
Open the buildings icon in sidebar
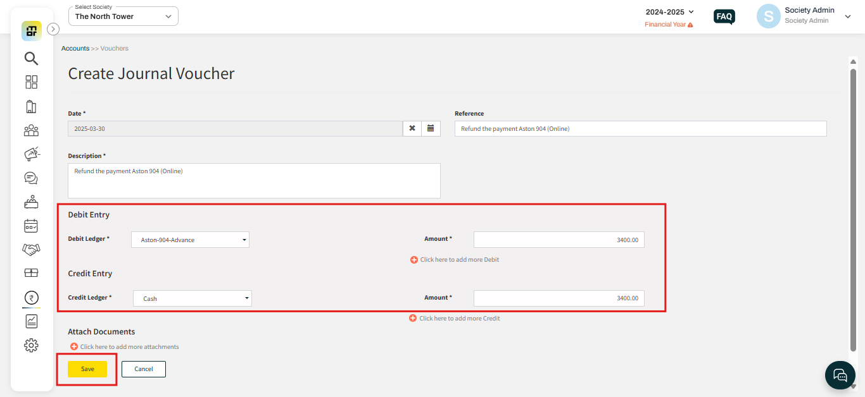click(31, 106)
